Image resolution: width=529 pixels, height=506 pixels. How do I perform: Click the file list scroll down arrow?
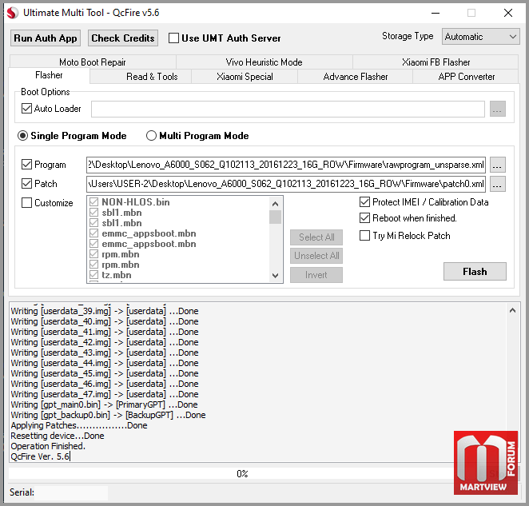(x=276, y=276)
